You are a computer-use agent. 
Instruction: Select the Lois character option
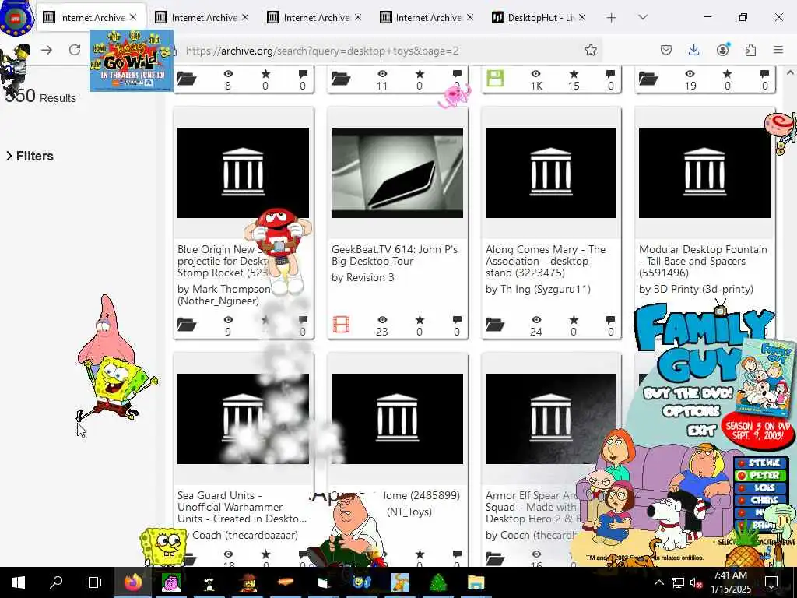(760, 487)
